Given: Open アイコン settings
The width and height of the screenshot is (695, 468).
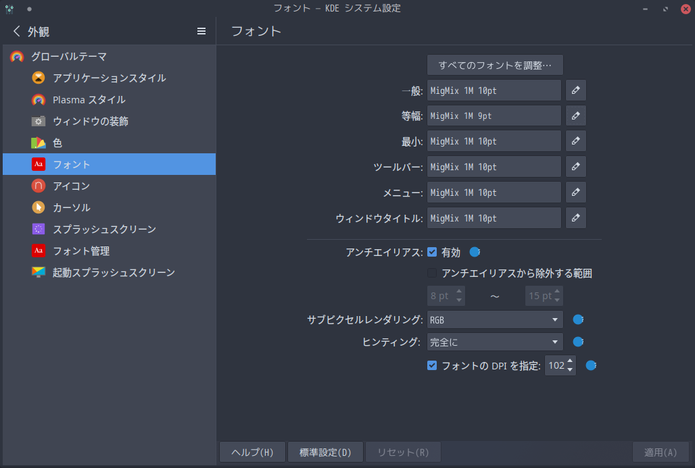Looking at the screenshot, I should pos(109,186).
